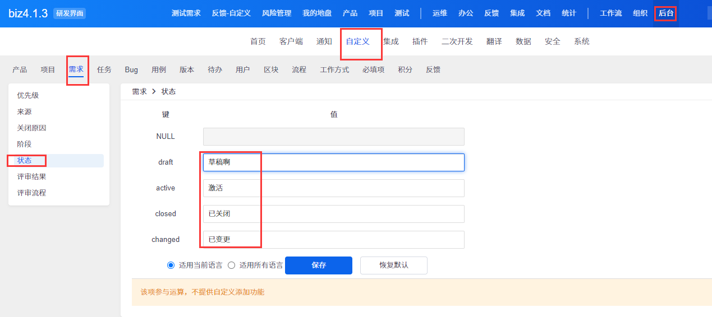Click the 恢复默认 button
712x317 pixels.
(393, 265)
